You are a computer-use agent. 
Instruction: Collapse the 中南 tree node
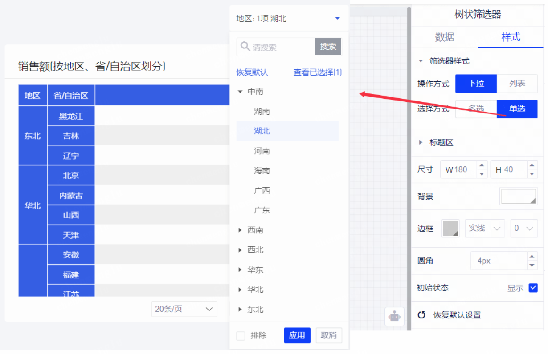pos(240,92)
